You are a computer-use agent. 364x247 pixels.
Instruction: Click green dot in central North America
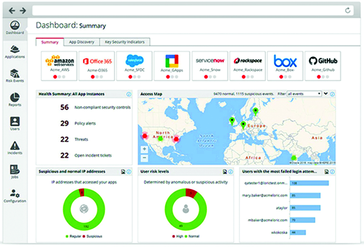point(160,139)
